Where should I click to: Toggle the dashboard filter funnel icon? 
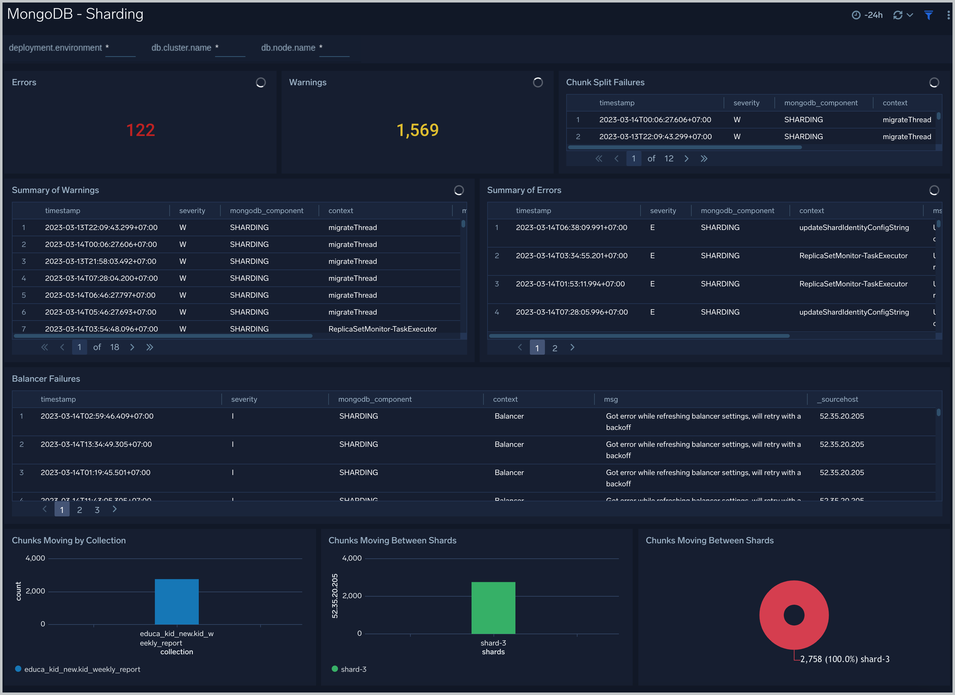click(928, 15)
